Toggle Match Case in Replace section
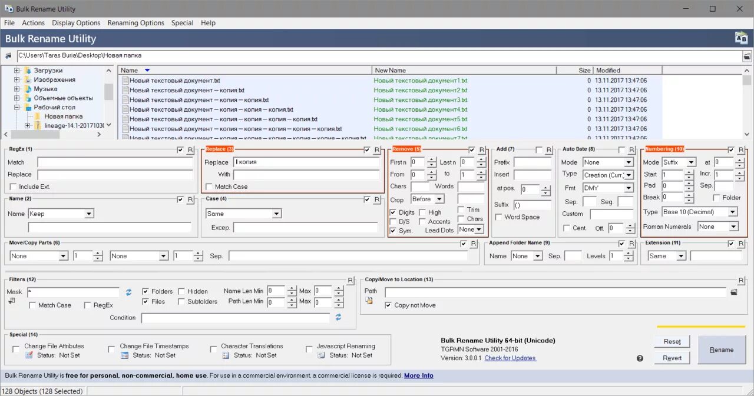Screen dimensions: 754x396 (209, 187)
